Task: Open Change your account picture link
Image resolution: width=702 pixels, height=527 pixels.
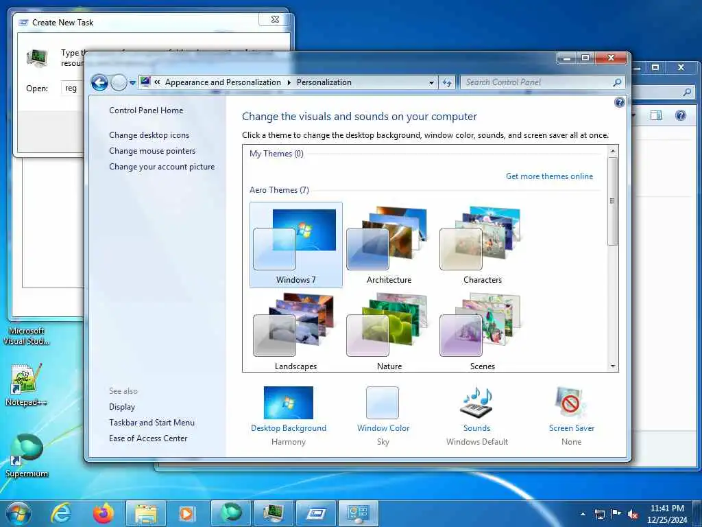Action: [x=162, y=167]
